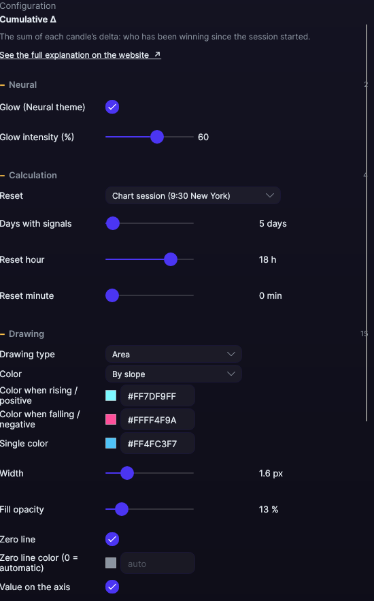
Task: Click the Cumulative Δ title
Action: click(x=28, y=19)
